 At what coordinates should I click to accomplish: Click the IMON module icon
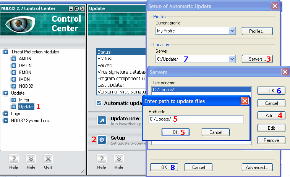point(14,79)
